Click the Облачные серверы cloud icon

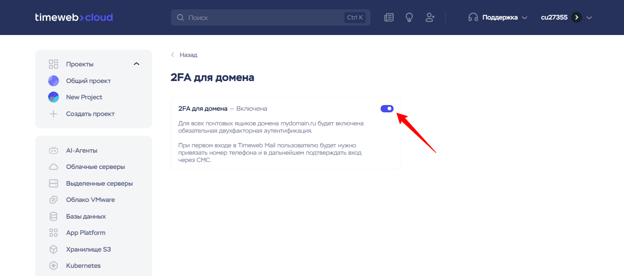click(53, 167)
